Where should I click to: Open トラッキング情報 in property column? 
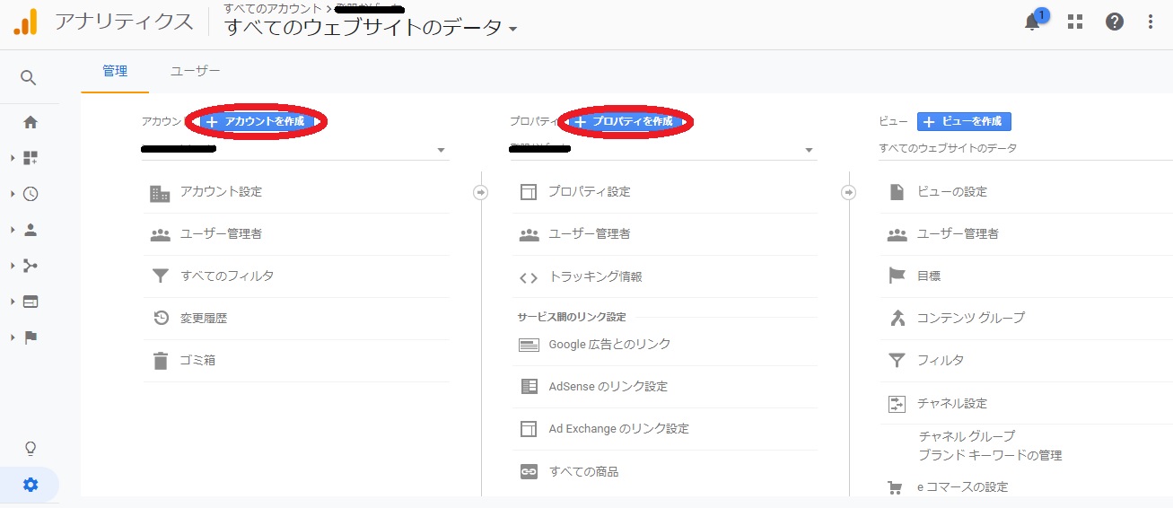[x=595, y=277]
